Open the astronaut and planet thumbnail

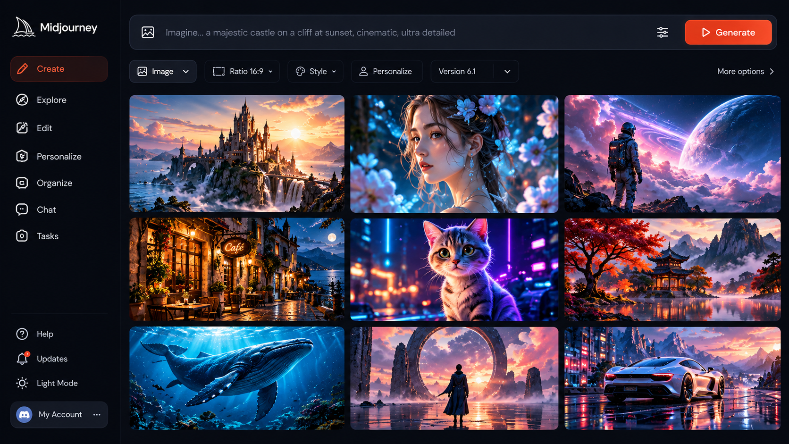click(672, 154)
